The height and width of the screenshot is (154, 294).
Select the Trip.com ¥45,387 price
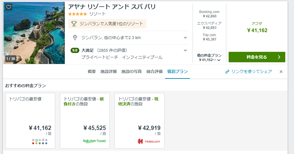(209, 37)
